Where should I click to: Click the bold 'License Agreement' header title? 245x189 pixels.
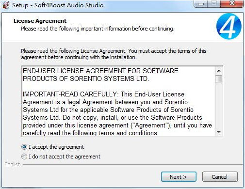40,21
